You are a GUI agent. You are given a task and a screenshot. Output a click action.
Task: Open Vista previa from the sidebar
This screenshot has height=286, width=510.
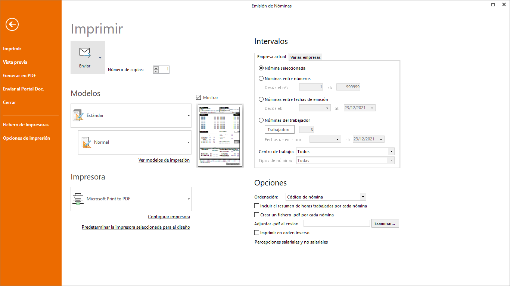(x=15, y=62)
